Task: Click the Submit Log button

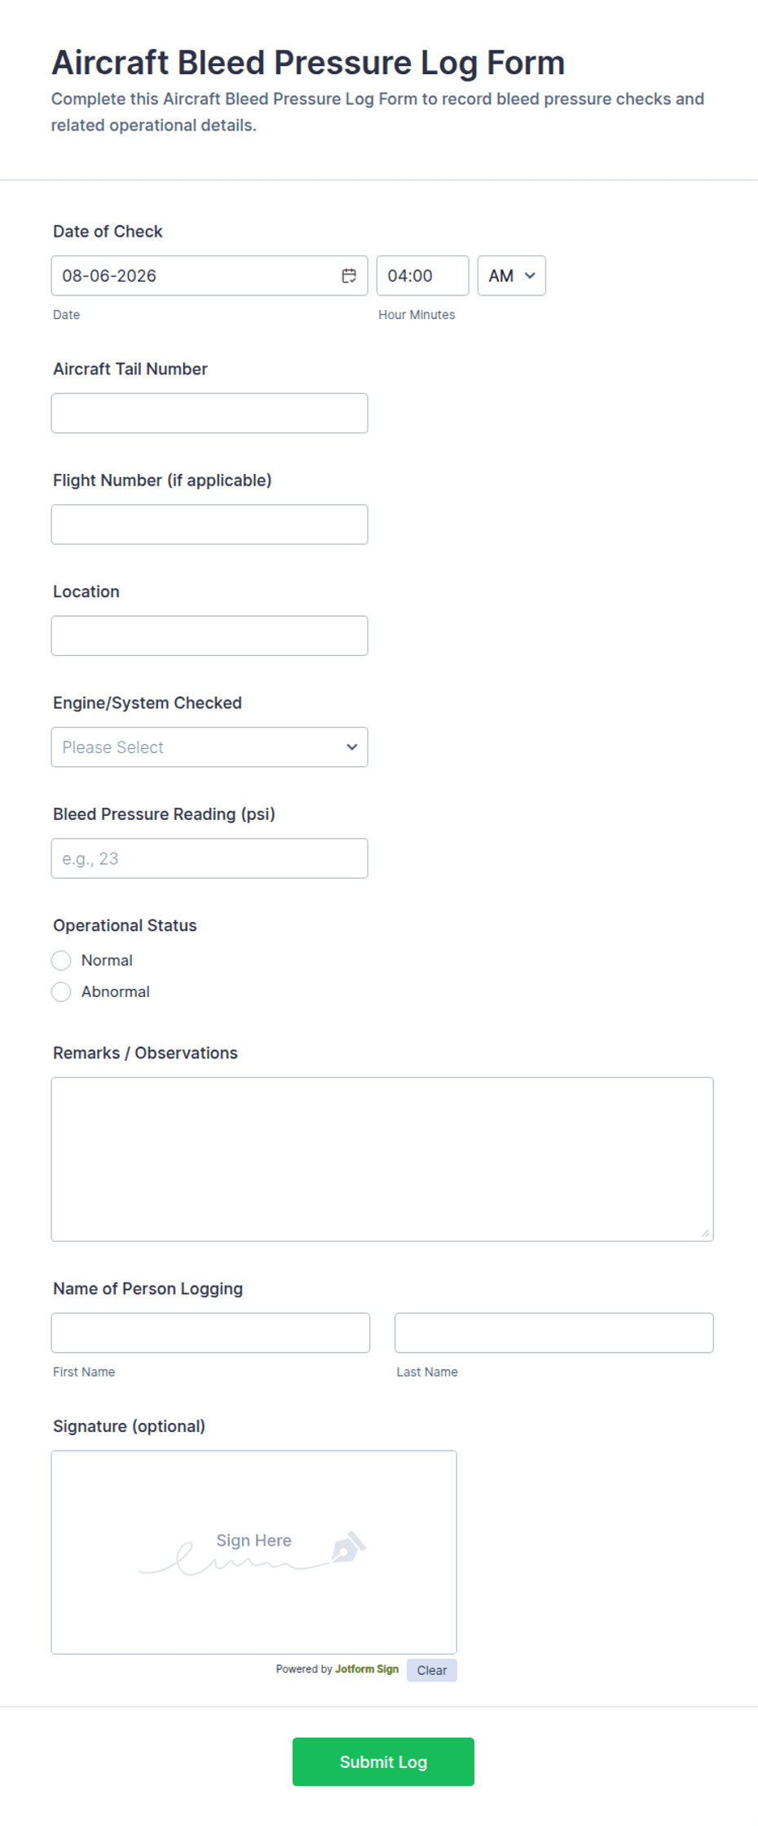Action: (x=383, y=1762)
